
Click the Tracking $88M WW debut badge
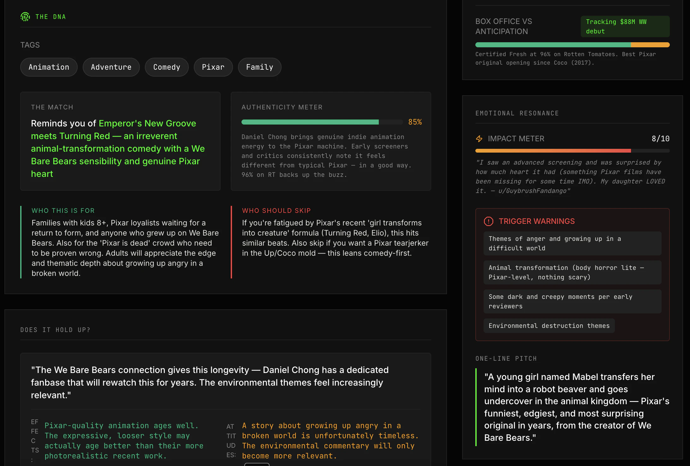(625, 26)
